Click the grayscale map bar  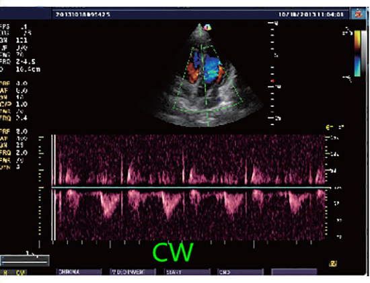pyautogui.click(x=364, y=54)
